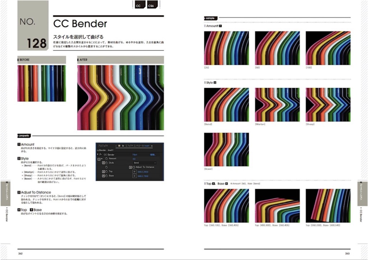Enable the Adjust To Distance checkbox
This screenshot has height=260, width=368.
click(x=134, y=167)
